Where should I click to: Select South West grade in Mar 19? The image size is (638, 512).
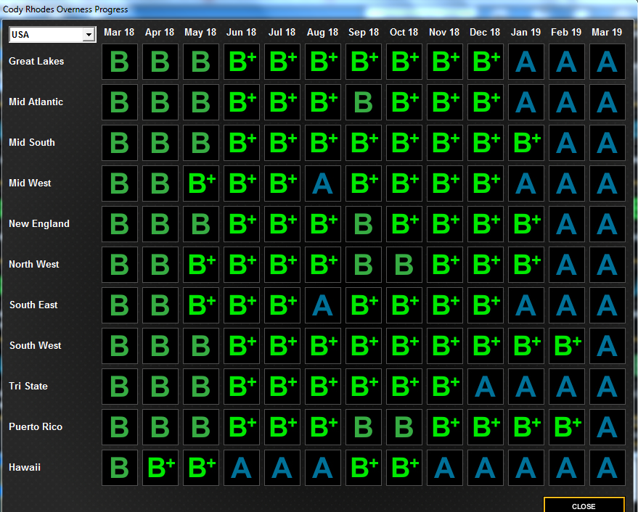tap(608, 346)
